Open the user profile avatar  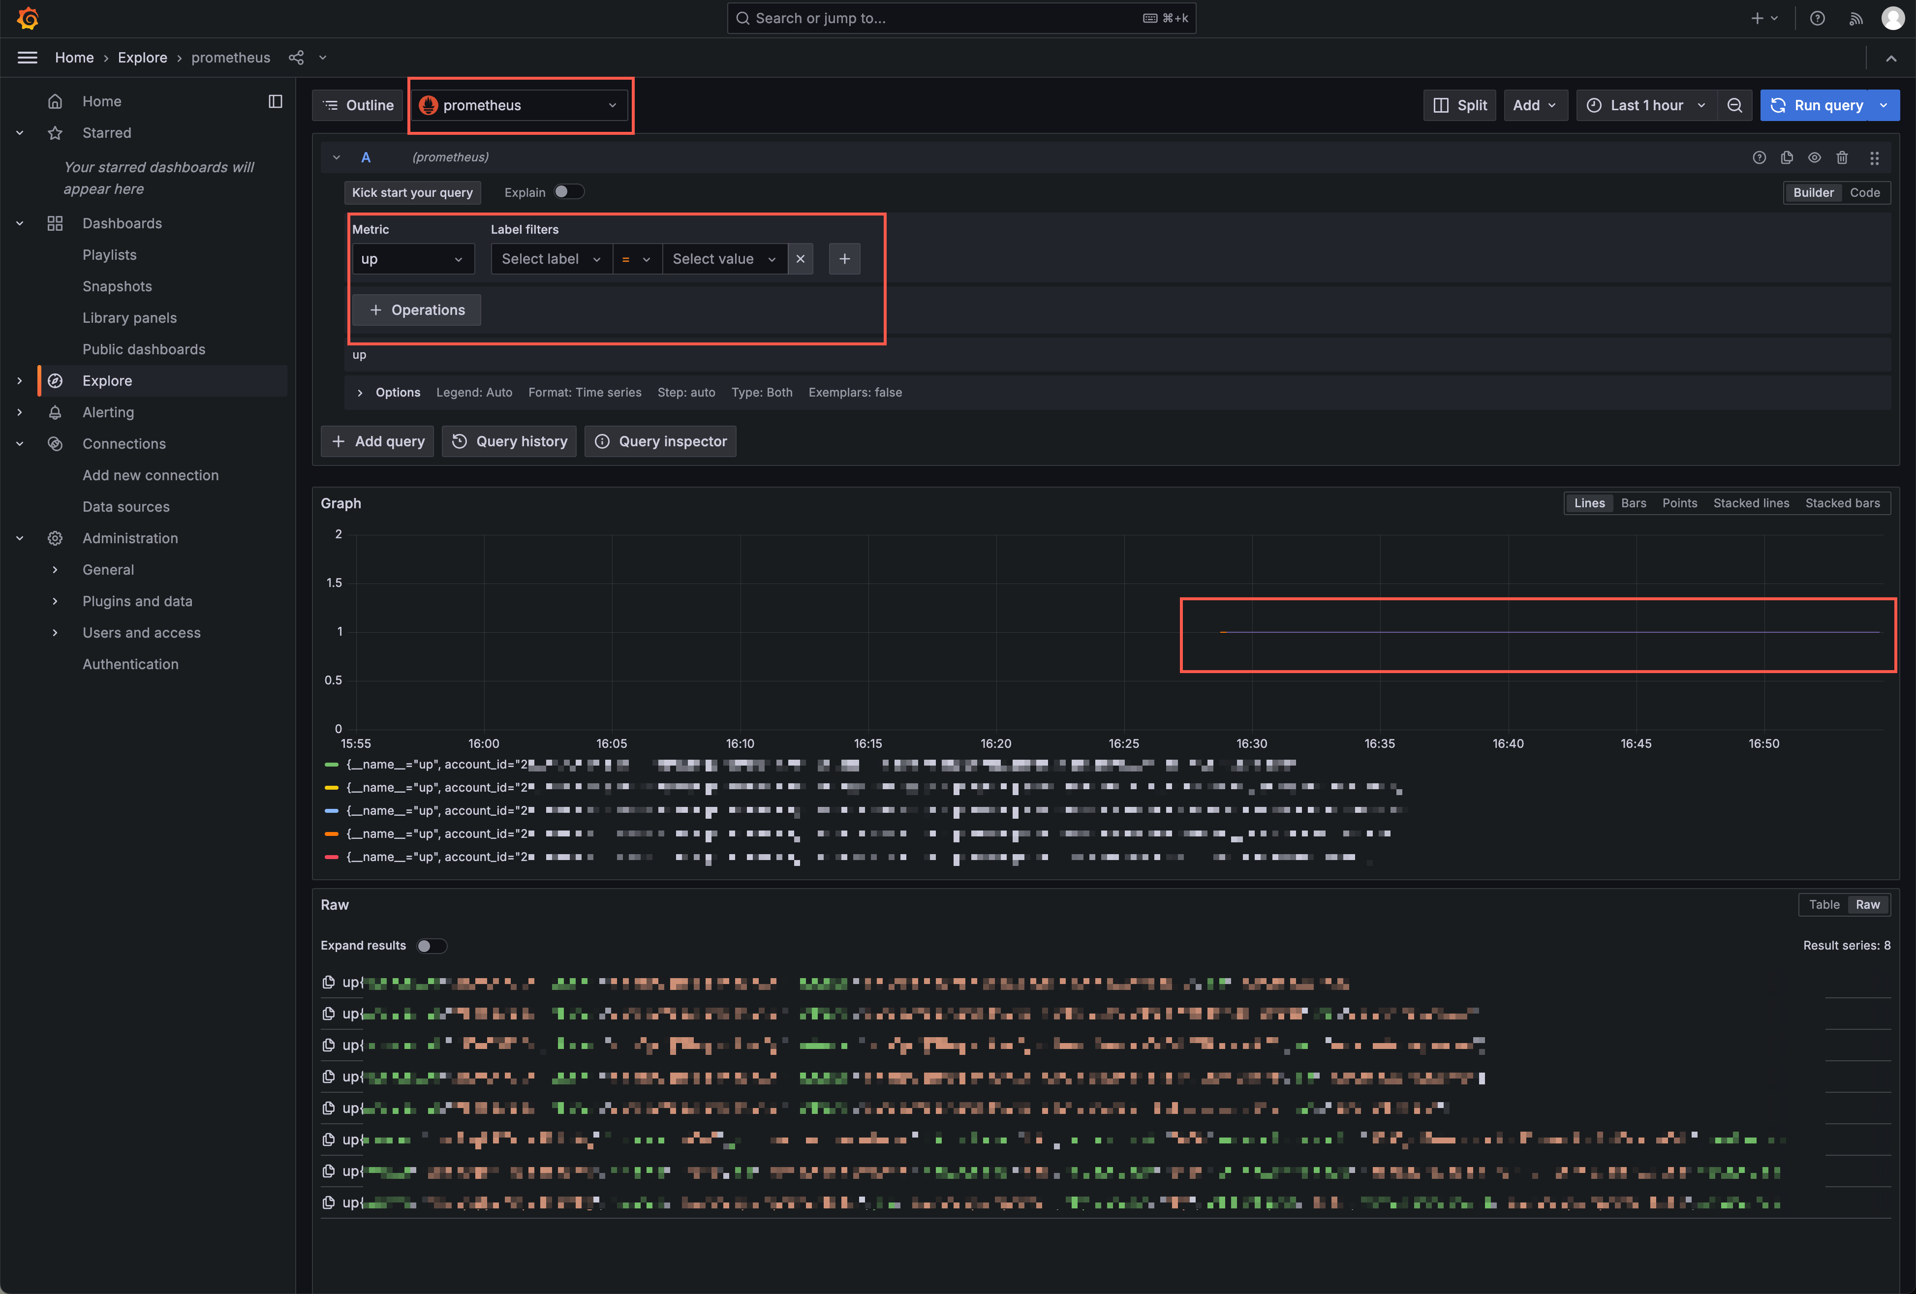[1893, 18]
